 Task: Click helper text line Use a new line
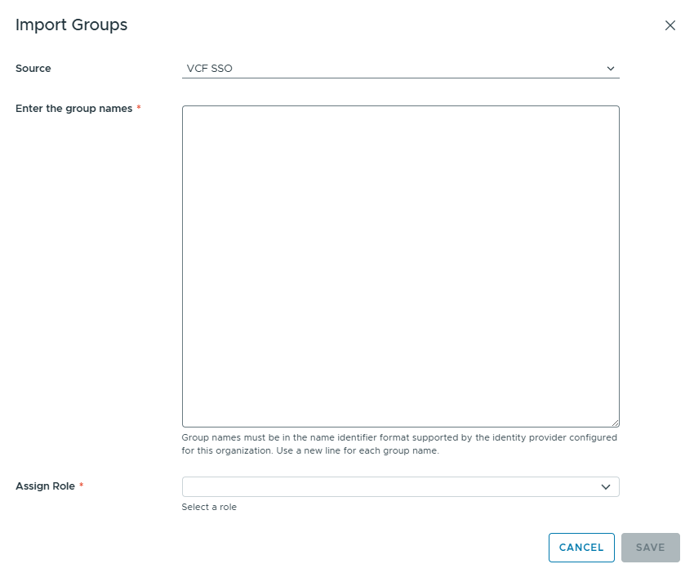point(358,450)
